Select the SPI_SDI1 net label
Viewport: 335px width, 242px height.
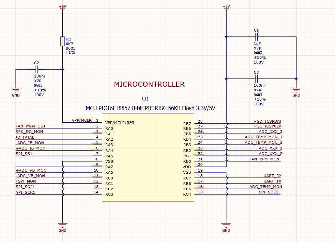25,187
